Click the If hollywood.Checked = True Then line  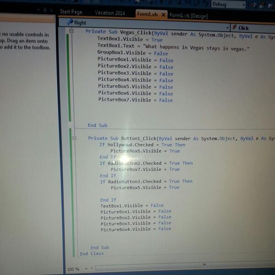pos(143,145)
